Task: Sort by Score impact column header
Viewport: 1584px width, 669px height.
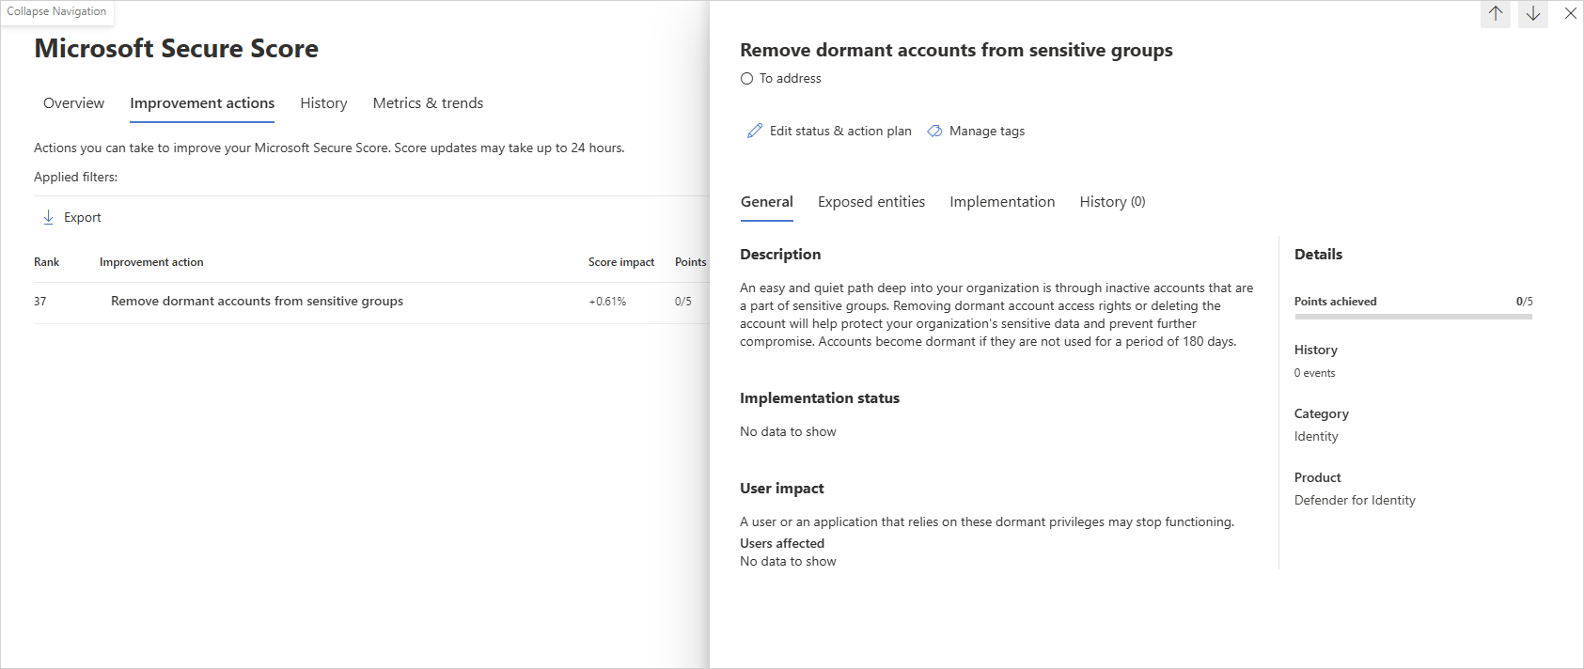Action: 620,262
